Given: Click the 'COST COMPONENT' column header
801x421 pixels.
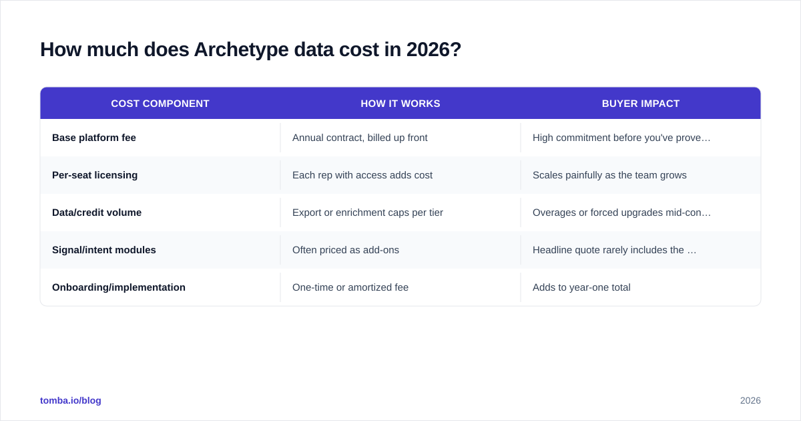Looking at the screenshot, I should pos(160,104).
